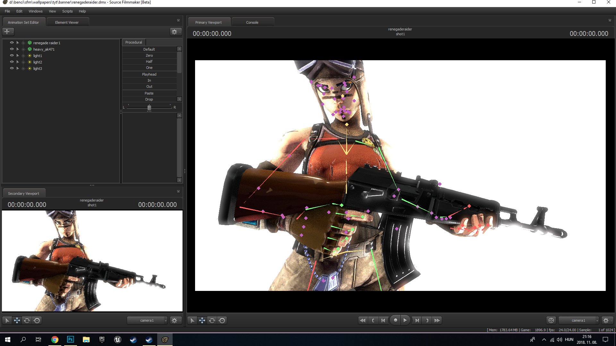Screen dimensions: 616x346
Task: Choose the rotate tool in the secondary viewport
Action: [27, 320]
